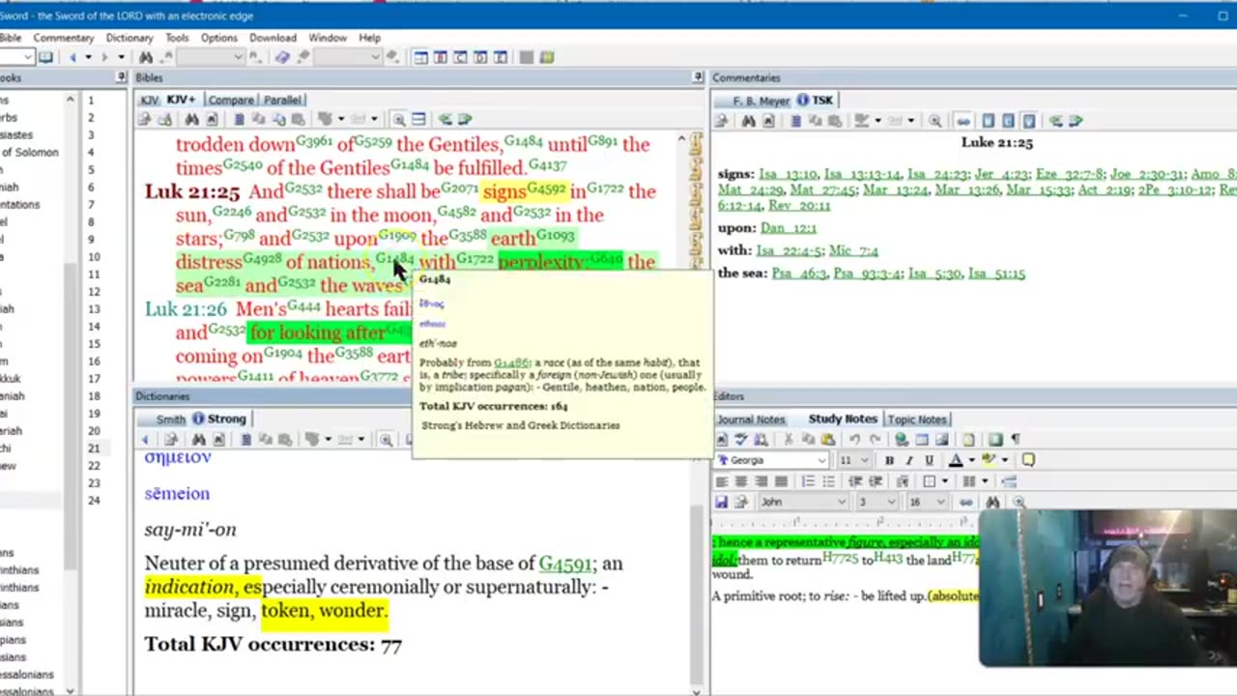Open navigation history dropdown arrow in main toolbar
The height and width of the screenshot is (696, 1237).
(88, 57)
